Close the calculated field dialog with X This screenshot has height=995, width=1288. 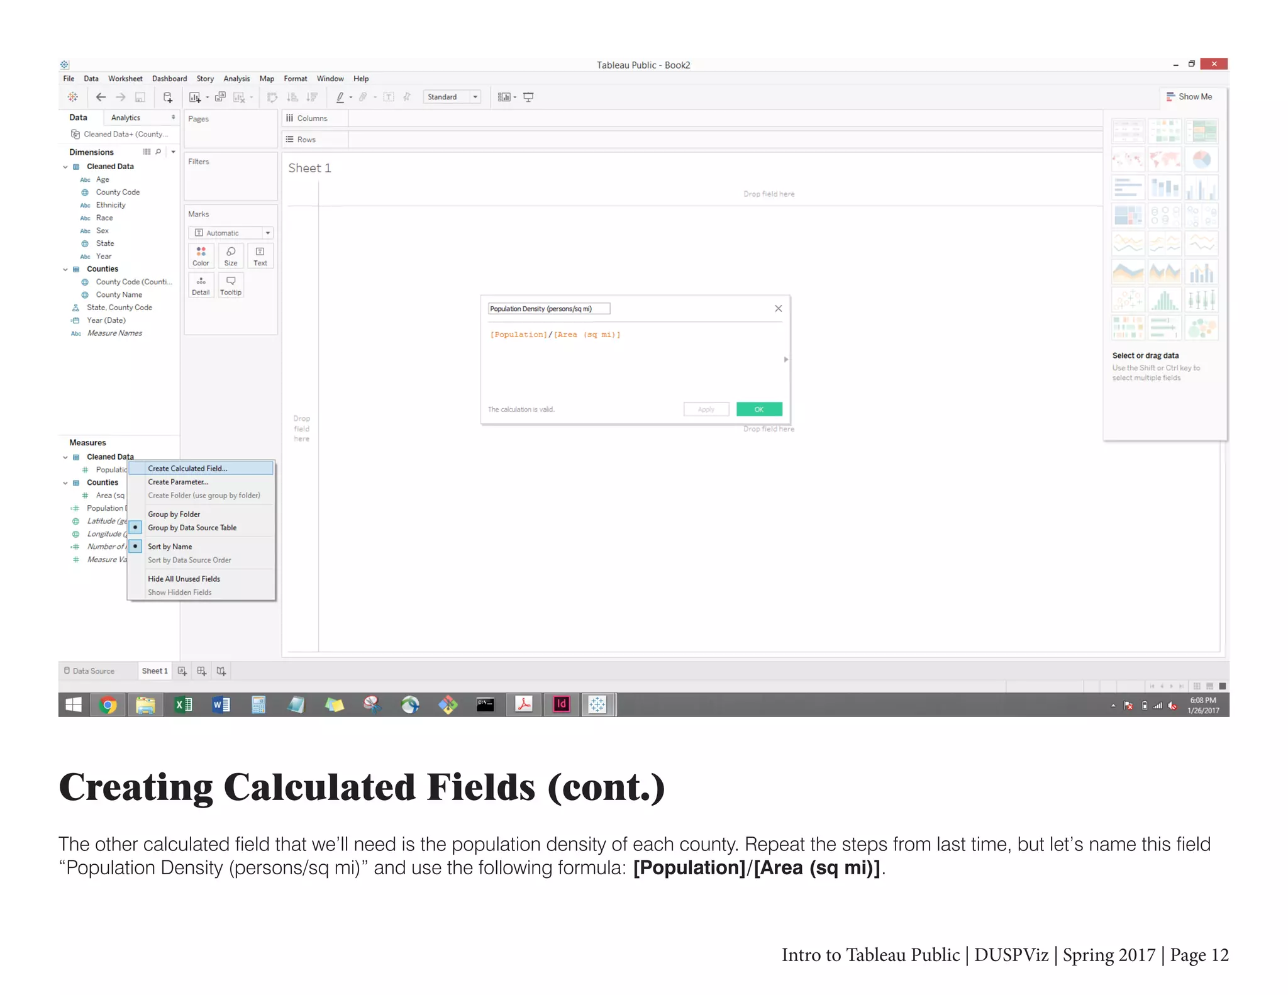pyautogui.click(x=778, y=308)
